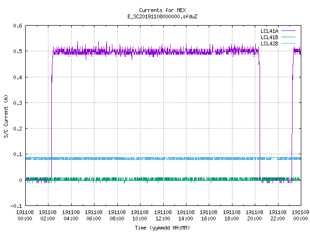Click the 0.2 y-axis tick value
The width and height of the screenshot is (310, 232).
point(17,129)
